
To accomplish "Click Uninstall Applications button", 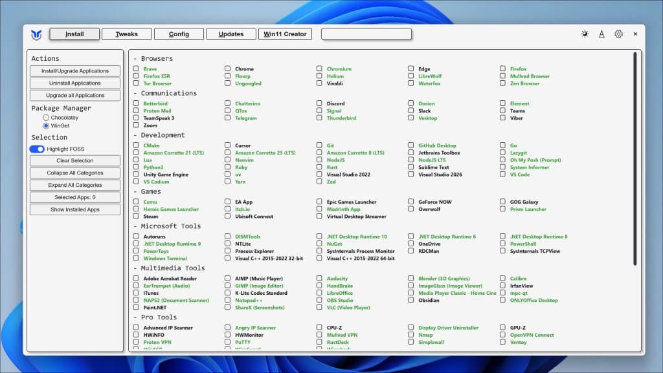I will click(x=75, y=83).
